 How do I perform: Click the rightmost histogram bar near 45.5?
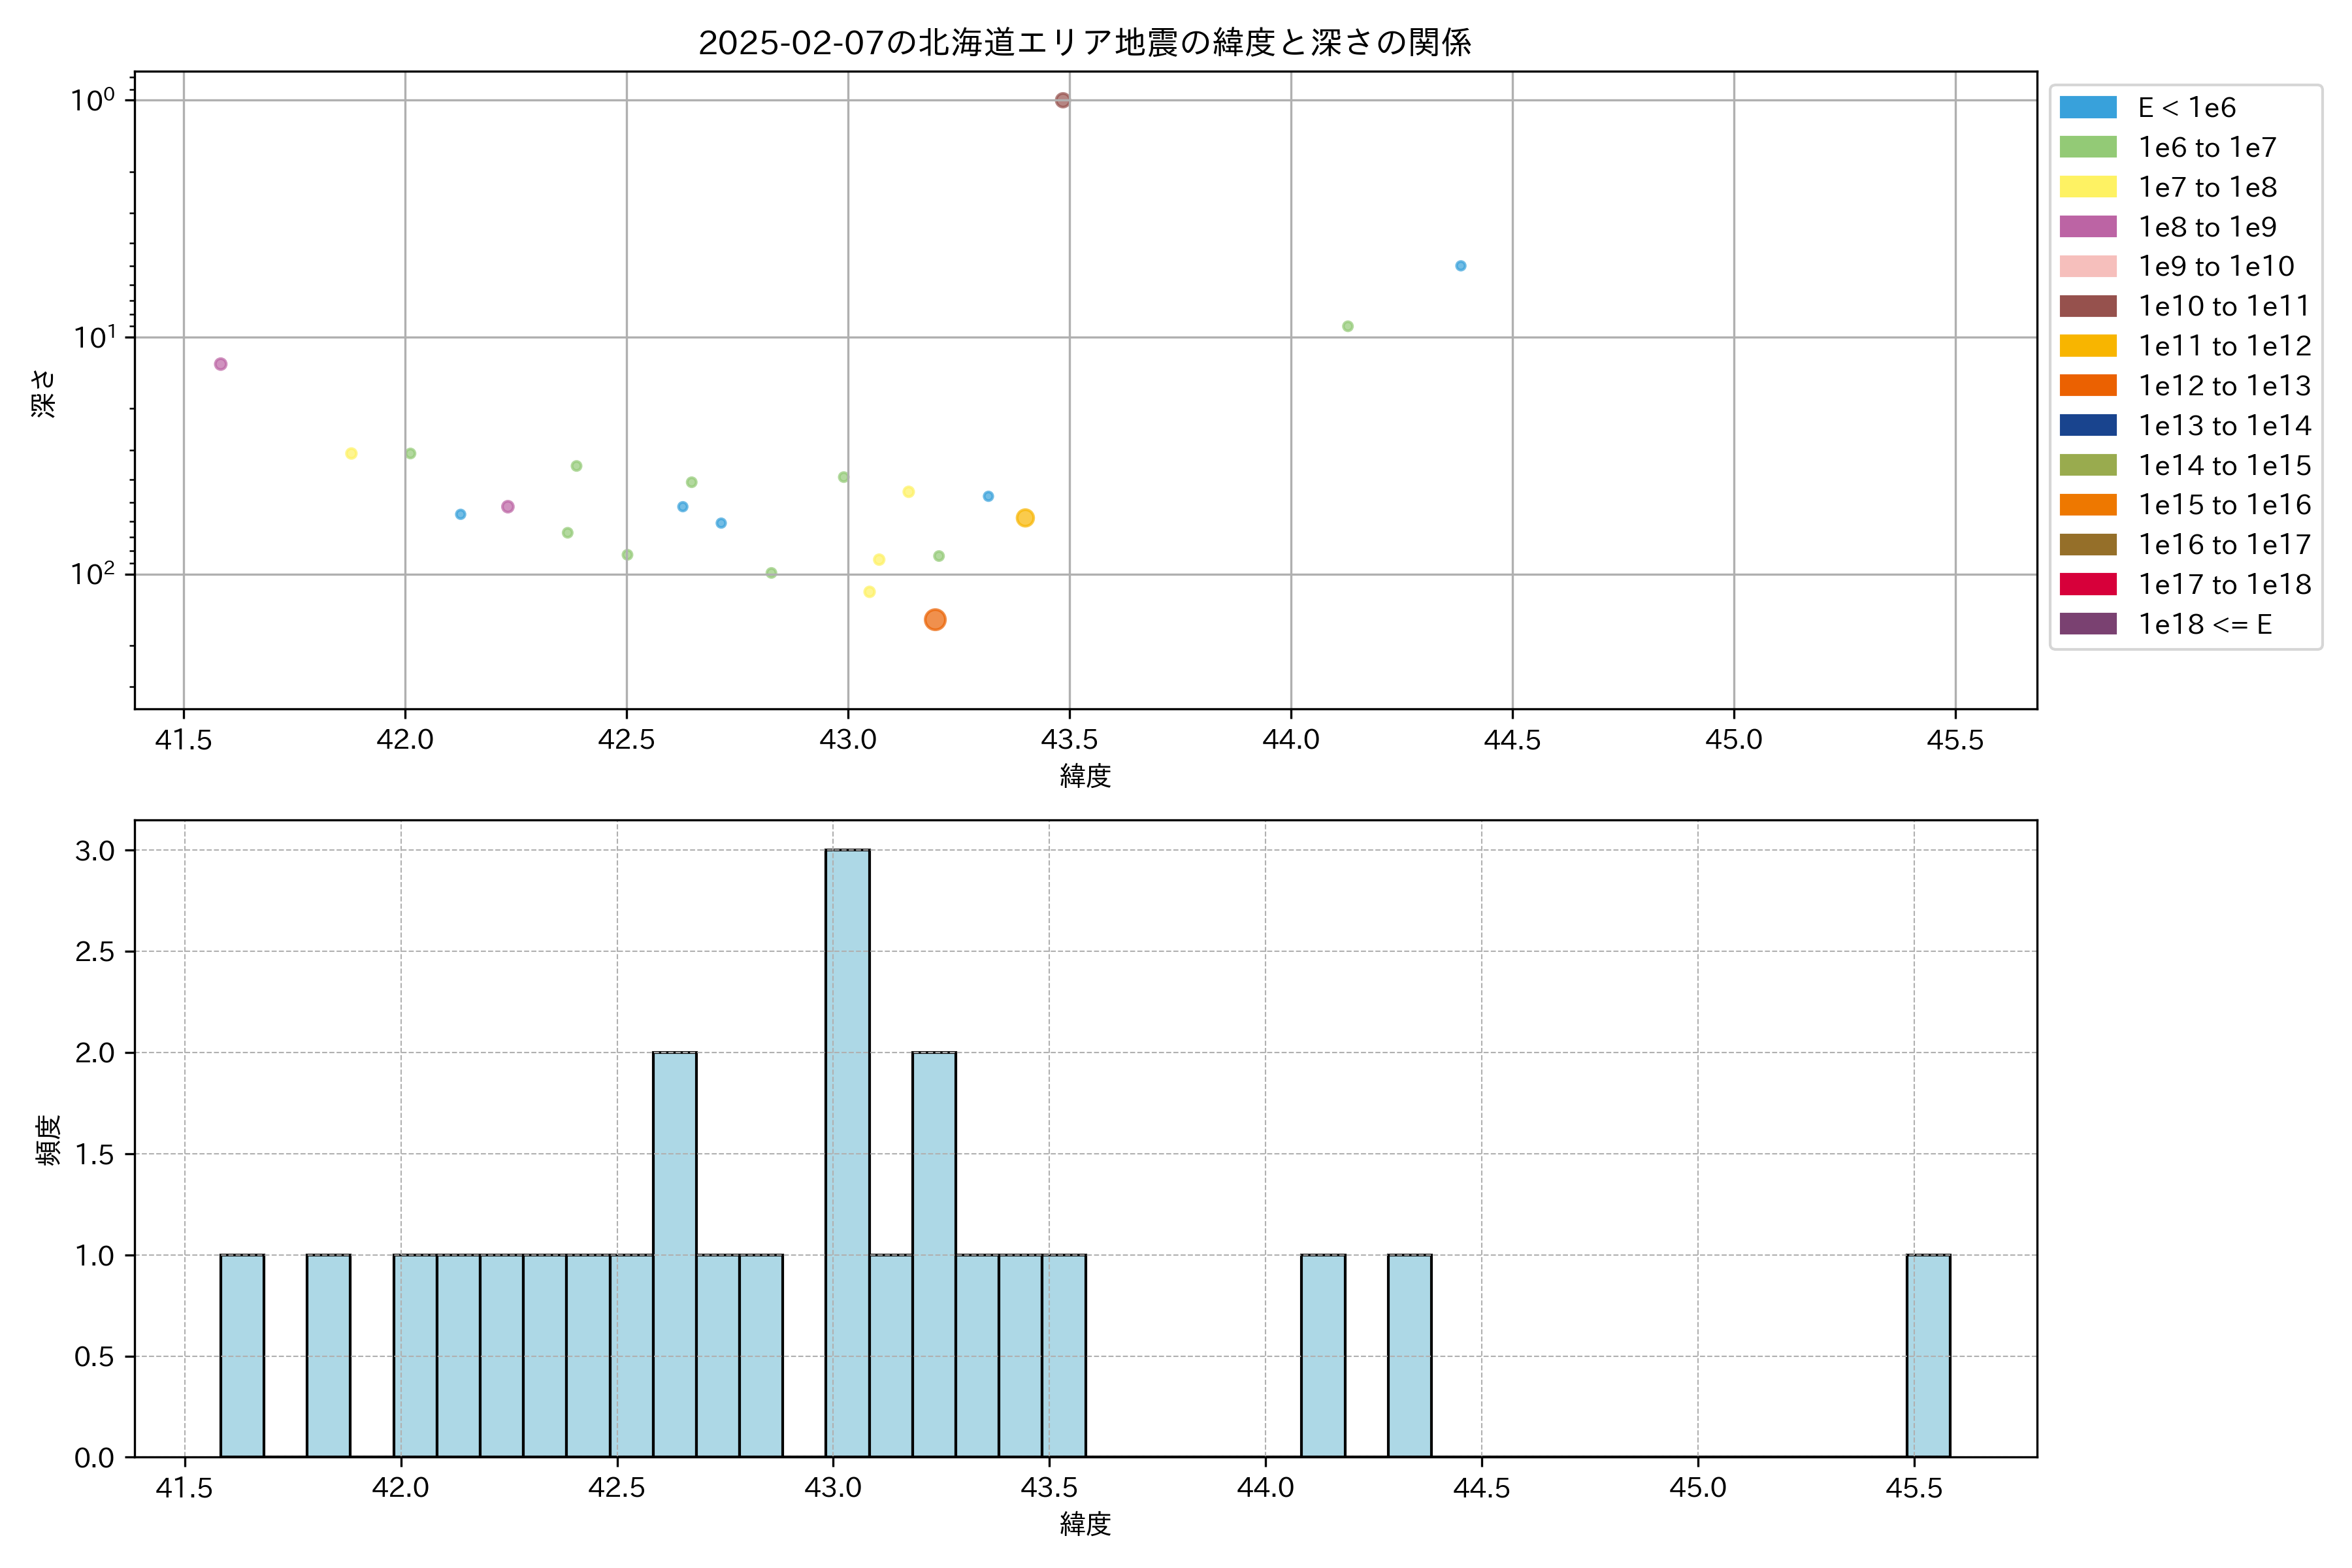(x=1928, y=1355)
